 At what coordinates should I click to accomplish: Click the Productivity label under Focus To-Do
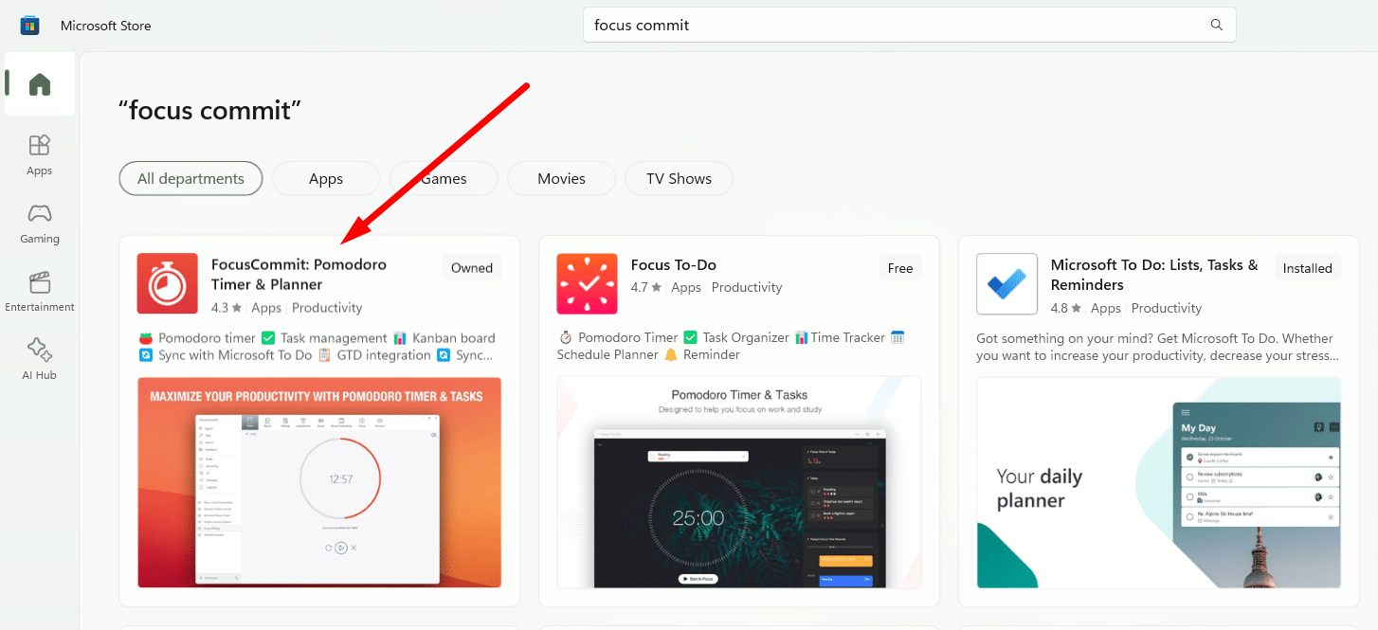[747, 287]
